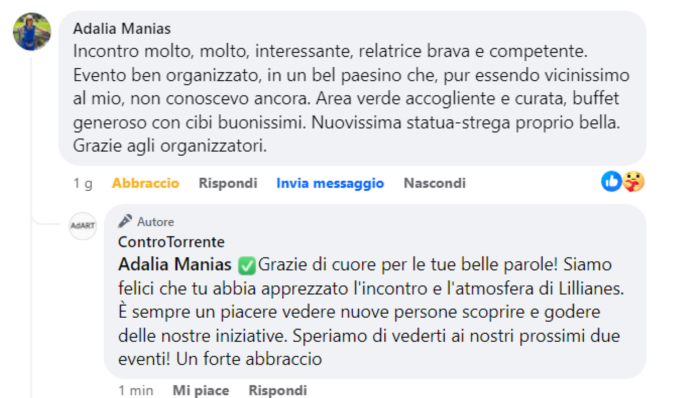Viewport: 696px width, 398px height.
Task: Click the Adalia Manias mention inside the reply
Action: (x=175, y=264)
